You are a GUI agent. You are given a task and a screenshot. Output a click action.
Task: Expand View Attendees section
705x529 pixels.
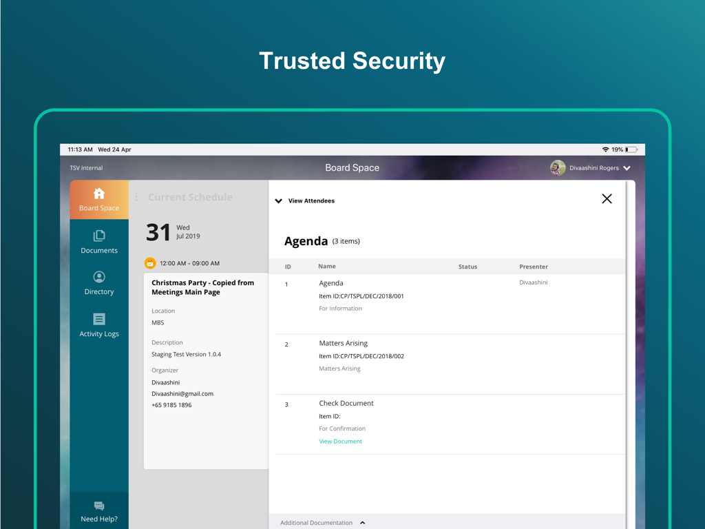279,201
